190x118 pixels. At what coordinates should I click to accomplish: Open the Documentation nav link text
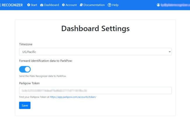pos(94,5)
